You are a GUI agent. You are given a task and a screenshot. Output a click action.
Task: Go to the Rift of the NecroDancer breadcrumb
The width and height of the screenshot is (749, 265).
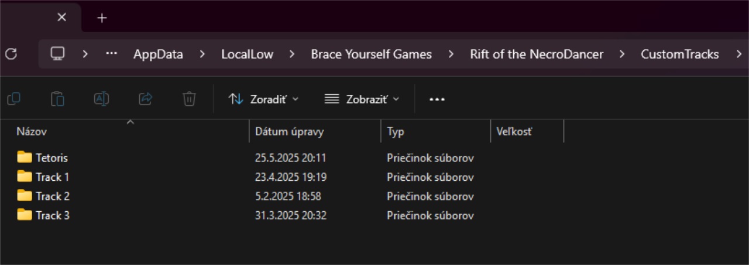537,54
